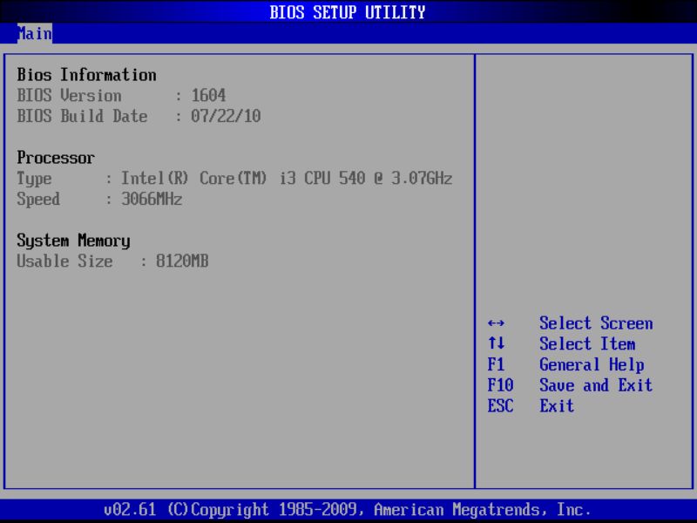Click the Exit help text
The width and height of the screenshot is (697, 523).
coord(557,406)
